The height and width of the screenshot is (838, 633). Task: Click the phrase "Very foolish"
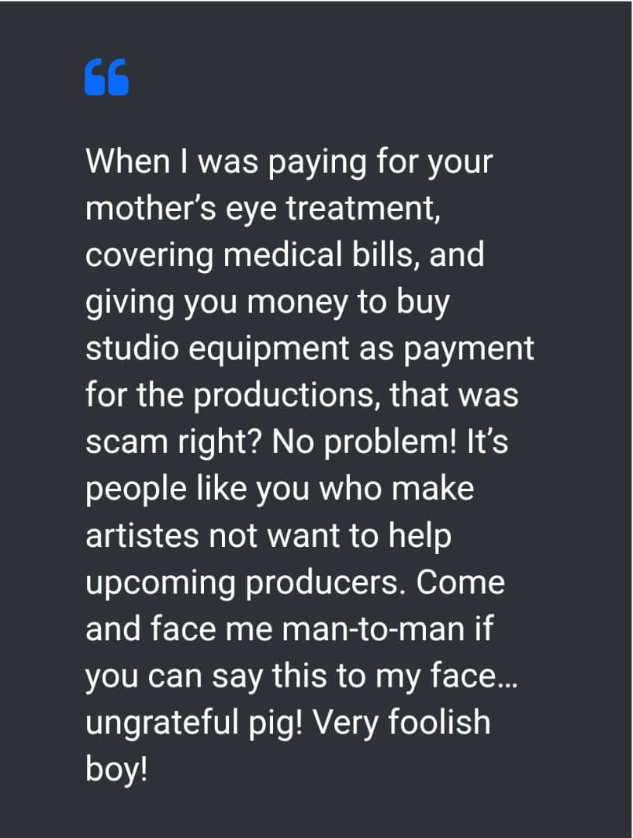click(x=402, y=722)
